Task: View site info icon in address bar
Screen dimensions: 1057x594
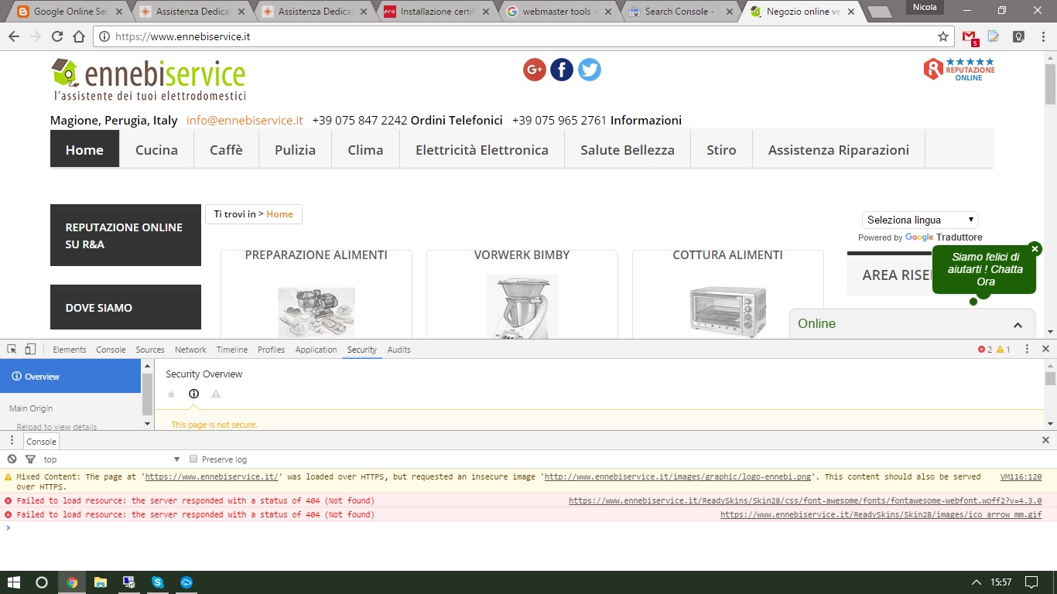Action: click(x=104, y=36)
